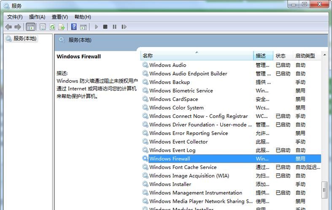Viewport: 332px width, 210px height.
Task: Click the Forward arrow toolbar icon
Action: [18, 27]
